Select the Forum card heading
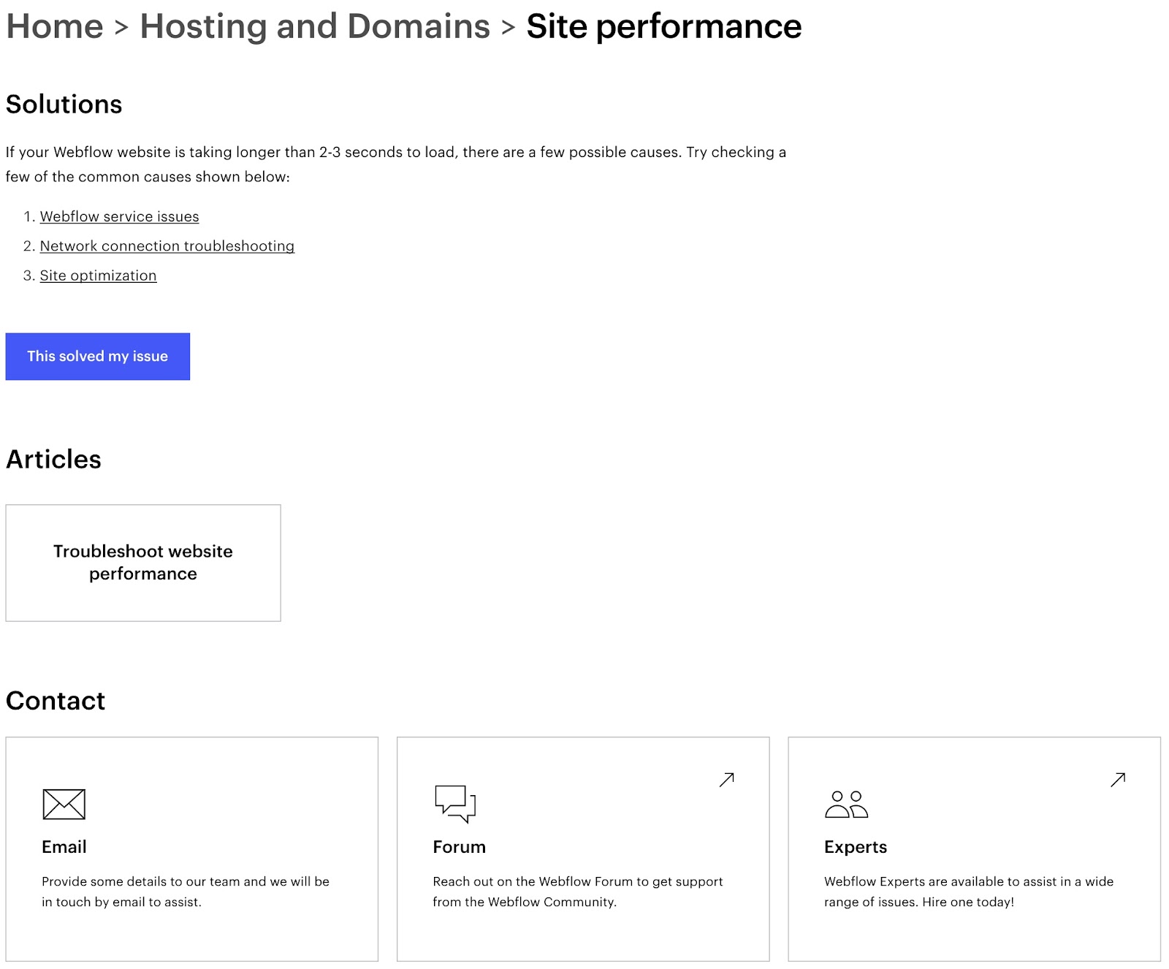The width and height of the screenshot is (1169, 969). [x=459, y=847]
